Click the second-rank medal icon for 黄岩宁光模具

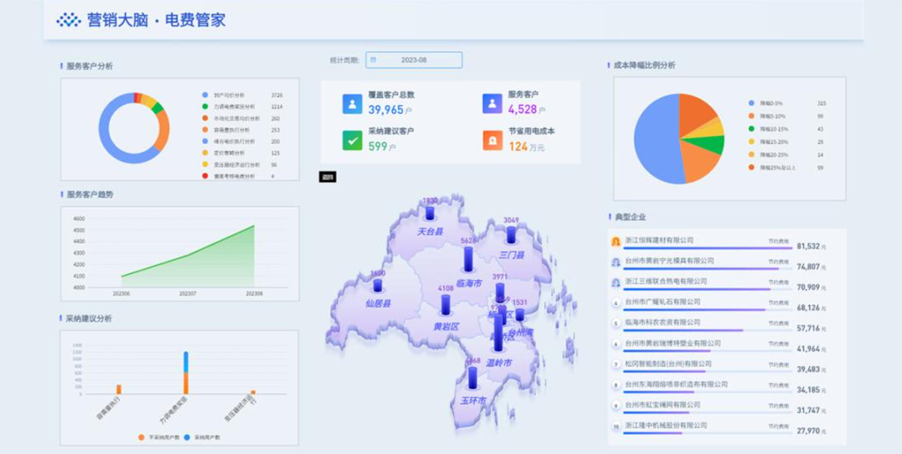616,262
